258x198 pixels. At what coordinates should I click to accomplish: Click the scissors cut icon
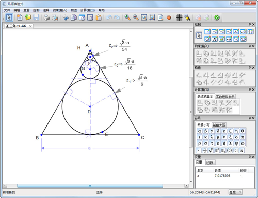pyautogui.click(x=66, y=17)
